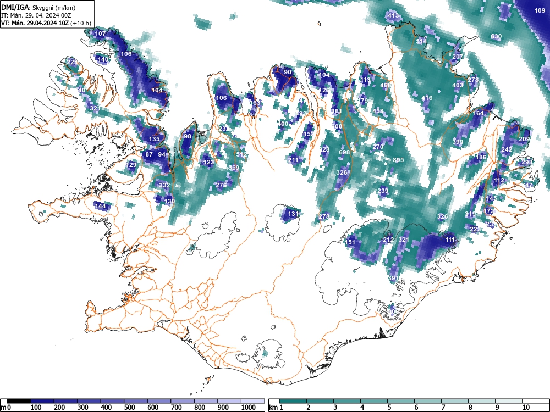Viewport: 550px width, 412px height.
Task: Click the visibility value 144
Action: [100, 206]
